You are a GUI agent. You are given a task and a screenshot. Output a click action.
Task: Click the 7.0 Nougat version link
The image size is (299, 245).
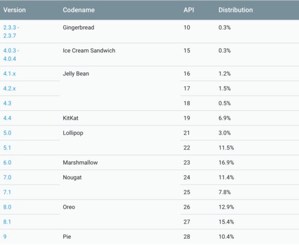tap(7, 178)
